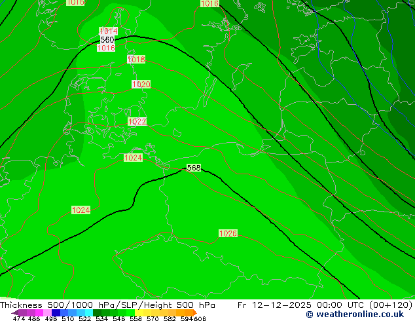Click the dark green legend swatch above 534

tap(97, 312)
